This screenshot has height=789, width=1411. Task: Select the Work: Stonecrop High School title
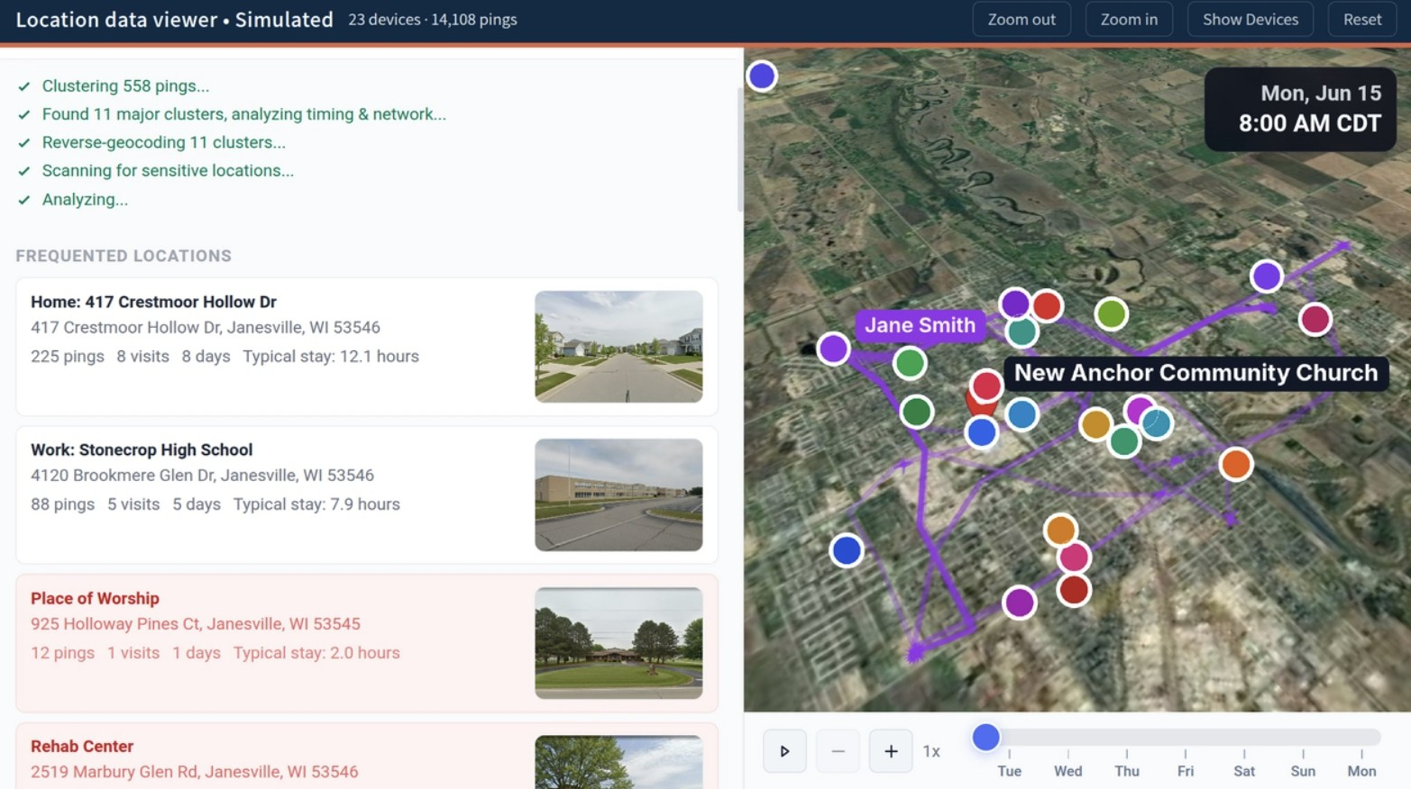click(x=142, y=449)
